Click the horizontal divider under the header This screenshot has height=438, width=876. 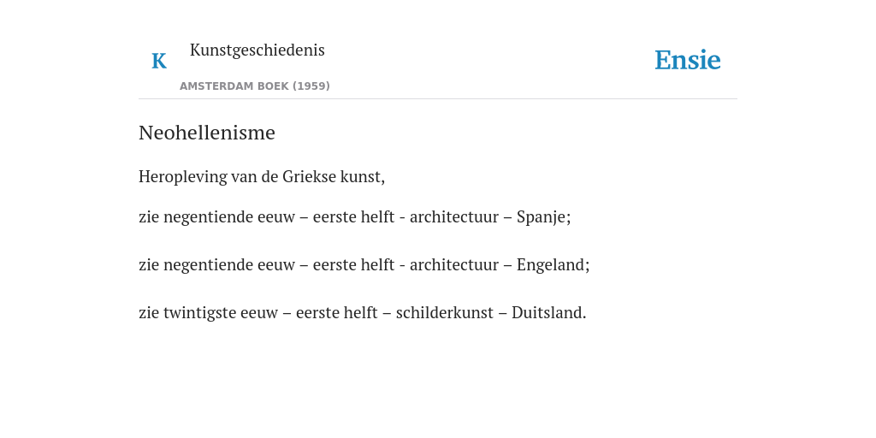438,99
